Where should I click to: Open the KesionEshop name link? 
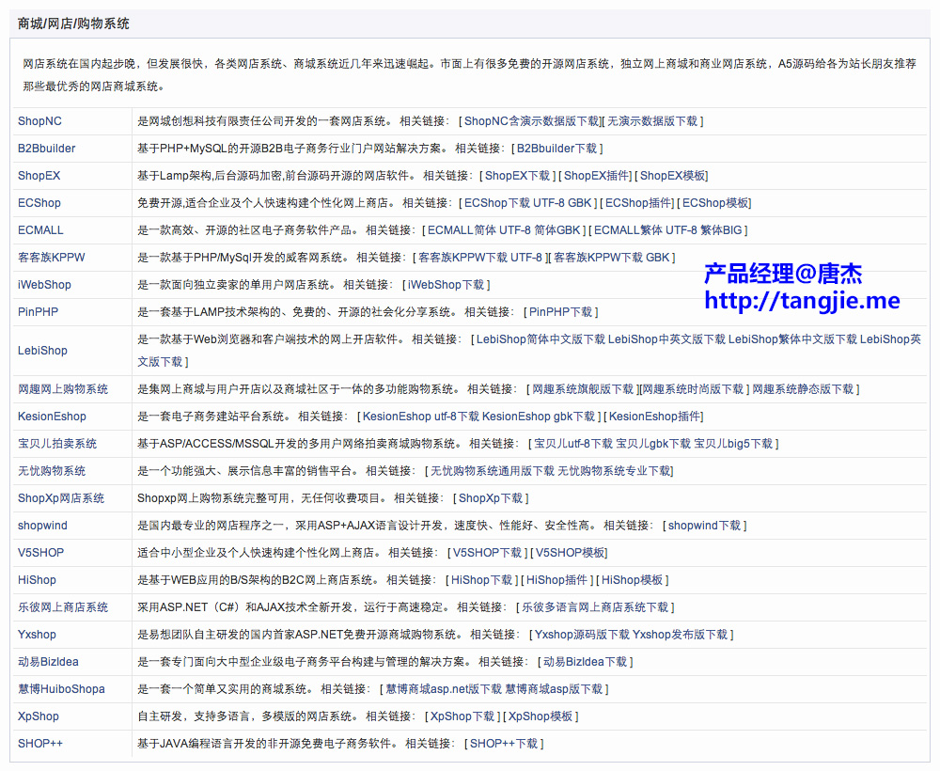point(52,417)
